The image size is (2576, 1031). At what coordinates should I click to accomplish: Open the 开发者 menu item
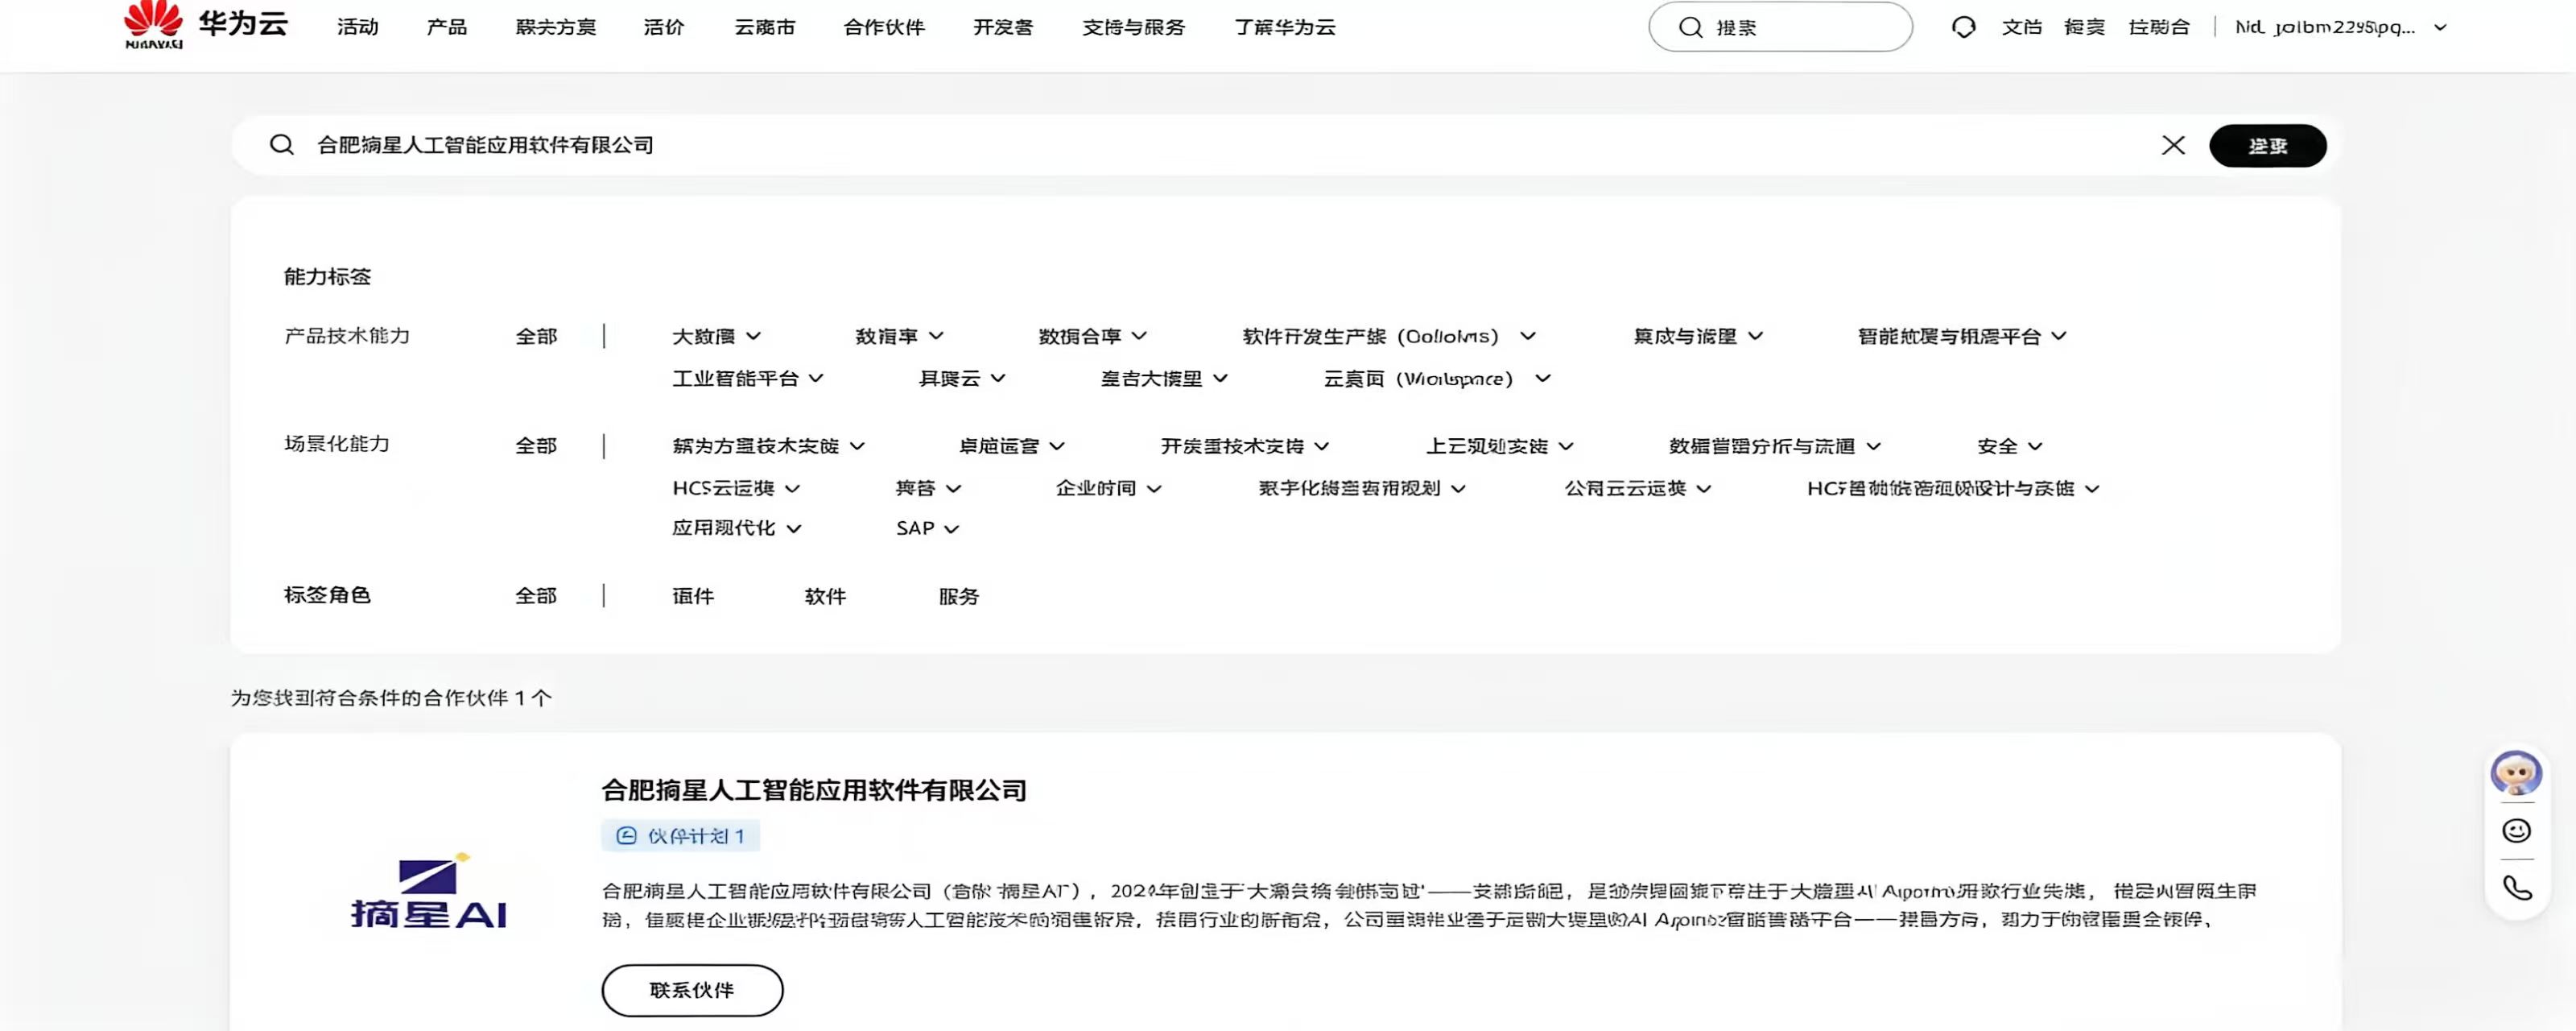[x=1002, y=27]
